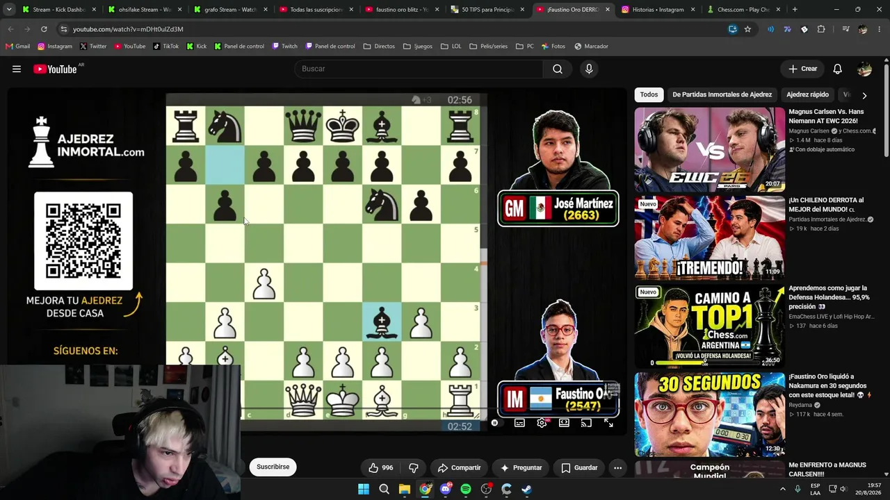Open the Crear button
Screen dimensions: 890x500
pos(802,69)
